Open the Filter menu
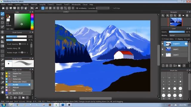The image size is (191, 107). point(26,5)
